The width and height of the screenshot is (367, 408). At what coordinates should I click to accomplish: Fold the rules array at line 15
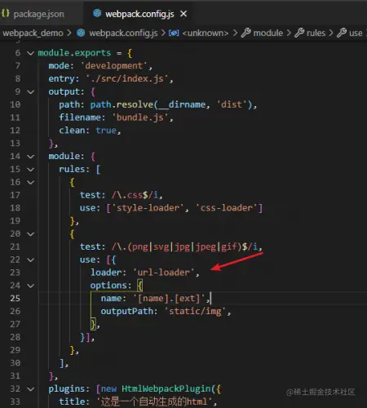(x=31, y=170)
